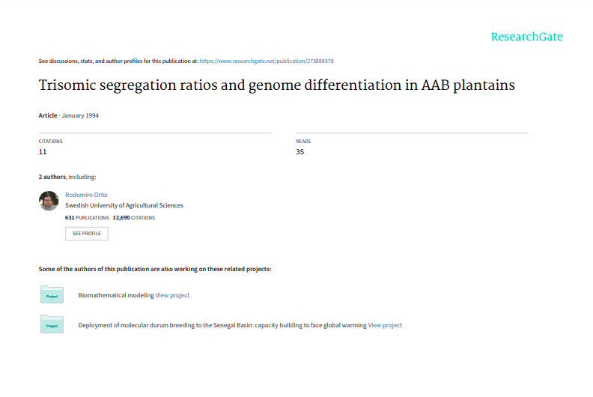Click the ResearchGate logo
Screen dimensions: 593x397
click(x=526, y=37)
